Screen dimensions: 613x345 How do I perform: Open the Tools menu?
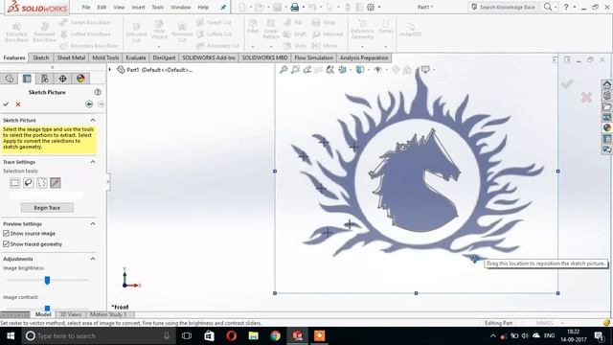(157, 7)
